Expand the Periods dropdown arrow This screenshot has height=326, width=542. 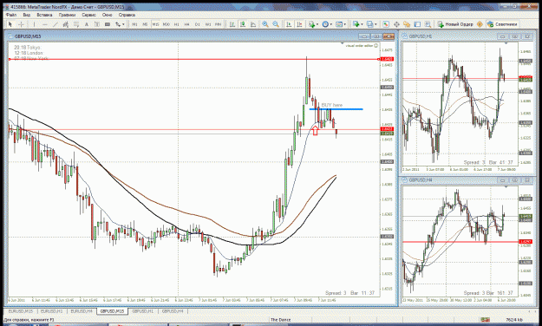point(330,24)
